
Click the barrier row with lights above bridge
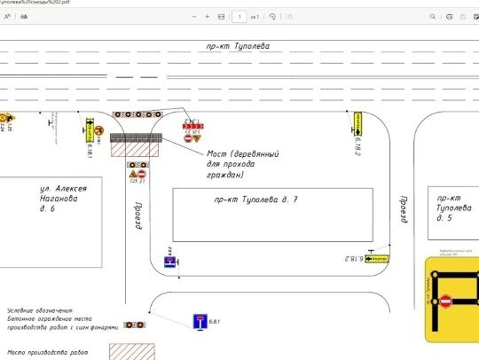point(137,114)
